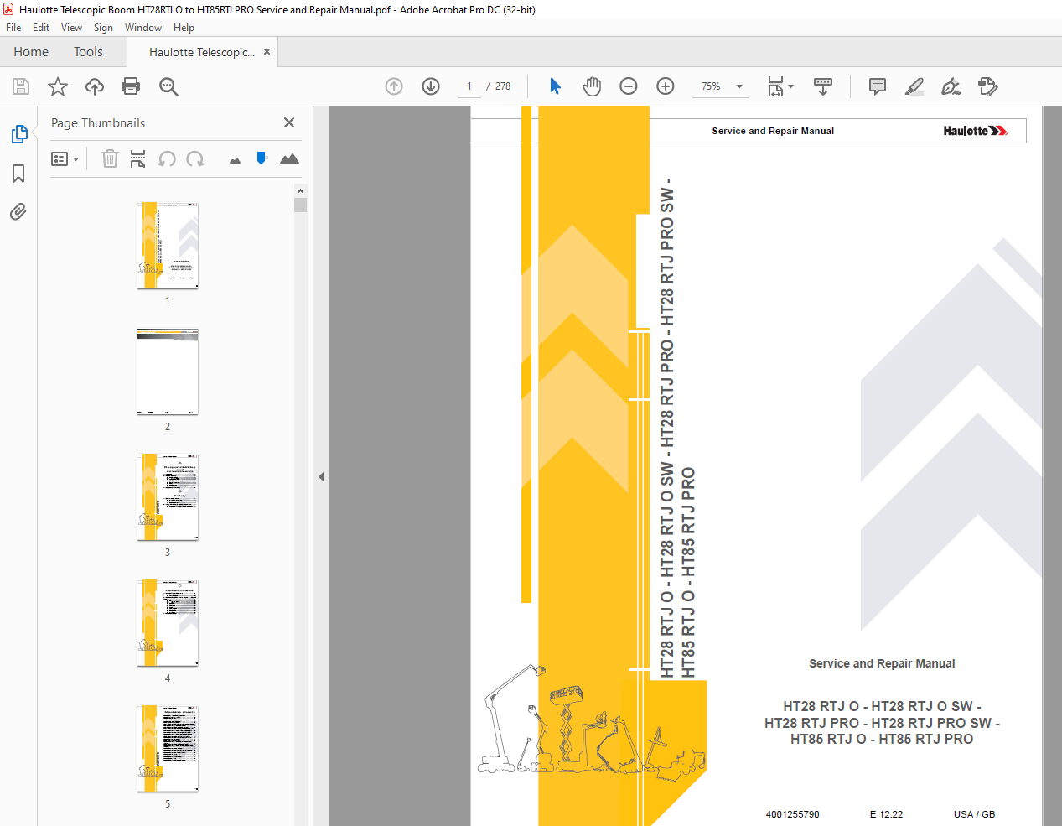Select page 2 thumbnail
The width and height of the screenshot is (1062, 826).
coord(168,371)
